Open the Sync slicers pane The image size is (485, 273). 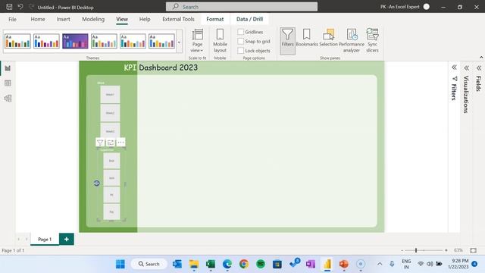click(372, 41)
